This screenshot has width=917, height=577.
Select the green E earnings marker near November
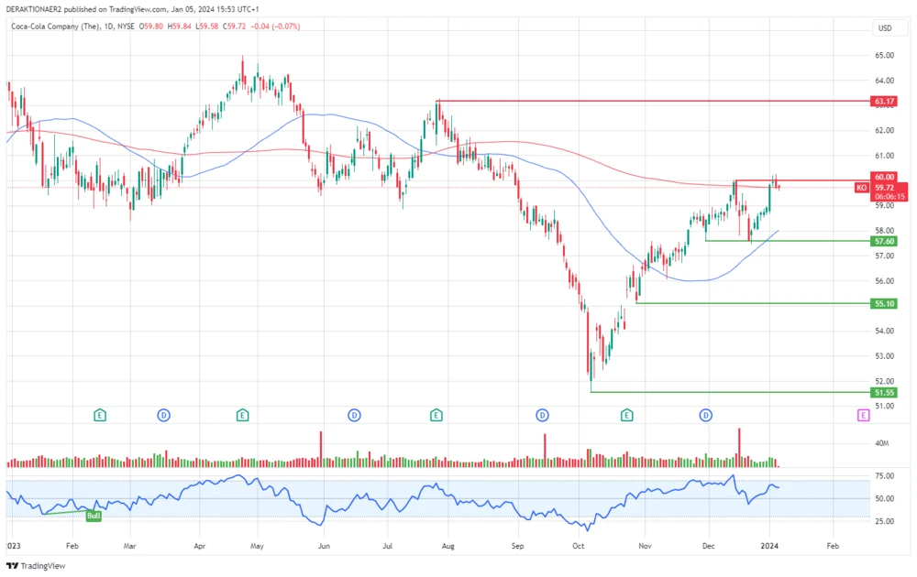click(626, 414)
